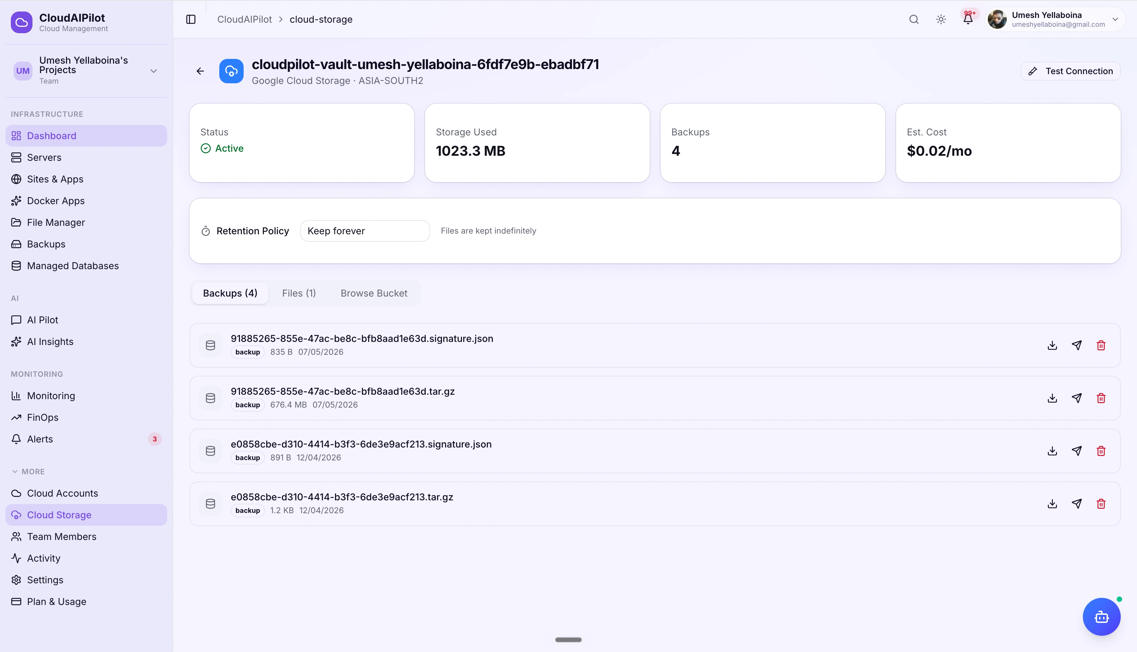Screen dimensions: 1137x652
Task: Click file name e0858cbe-d310-4414-b3f3-6de3e9acf213.signature.json
Action: pyautogui.click(x=361, y=444)
